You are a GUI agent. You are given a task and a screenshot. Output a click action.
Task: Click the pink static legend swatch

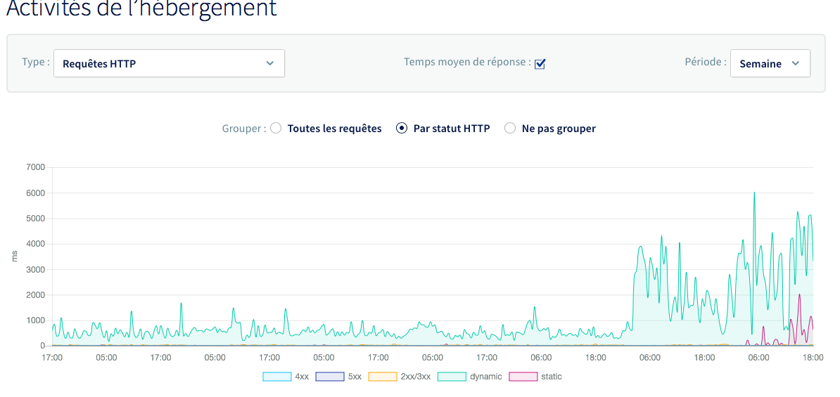click(x=523, y=377)
